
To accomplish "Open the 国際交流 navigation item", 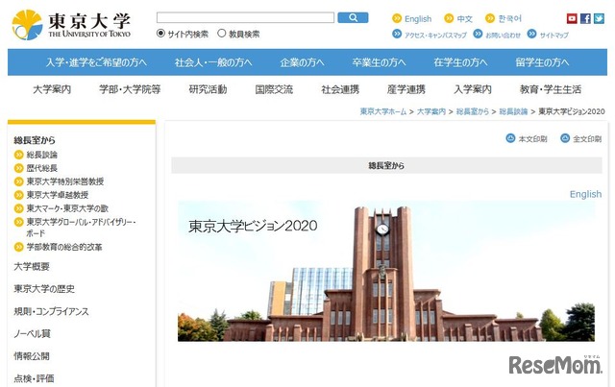I will click(274, 89).
